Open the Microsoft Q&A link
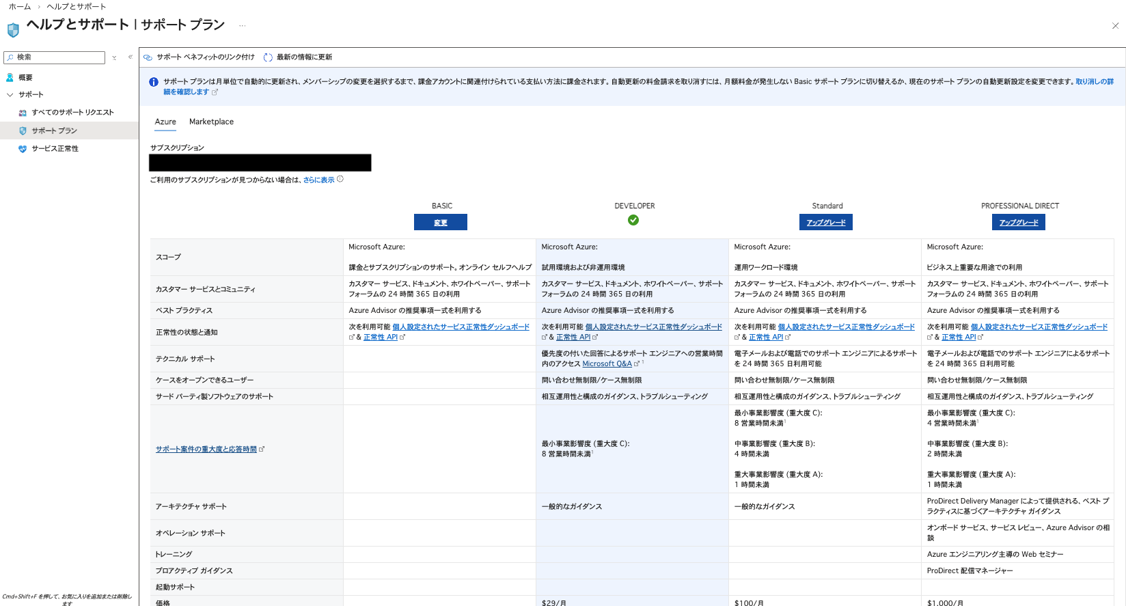The width and height of the screenshot is (1126, 606). coord(607,364)
